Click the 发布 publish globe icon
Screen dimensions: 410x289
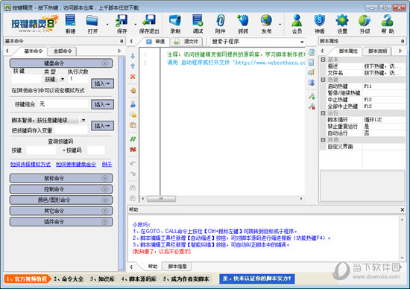tap(266, 24)
